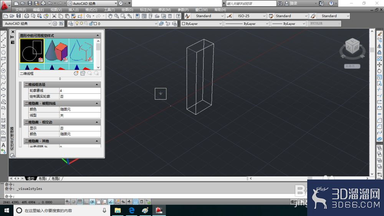Click the New drawing icon in the standard toolbar

[5, 16]
